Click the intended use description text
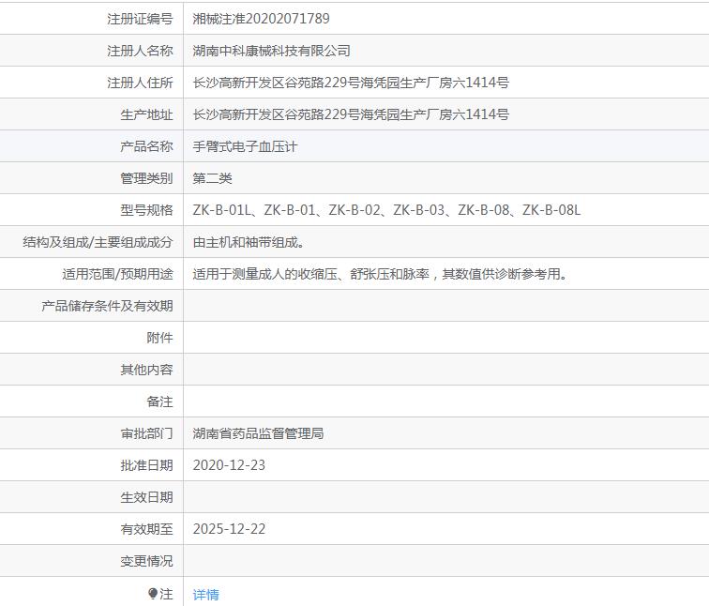The width and height of the screenshot is (709, 606). [380, 274]
